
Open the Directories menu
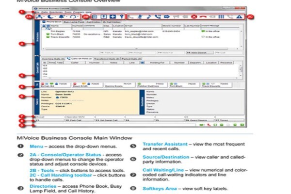click(56, 12)
